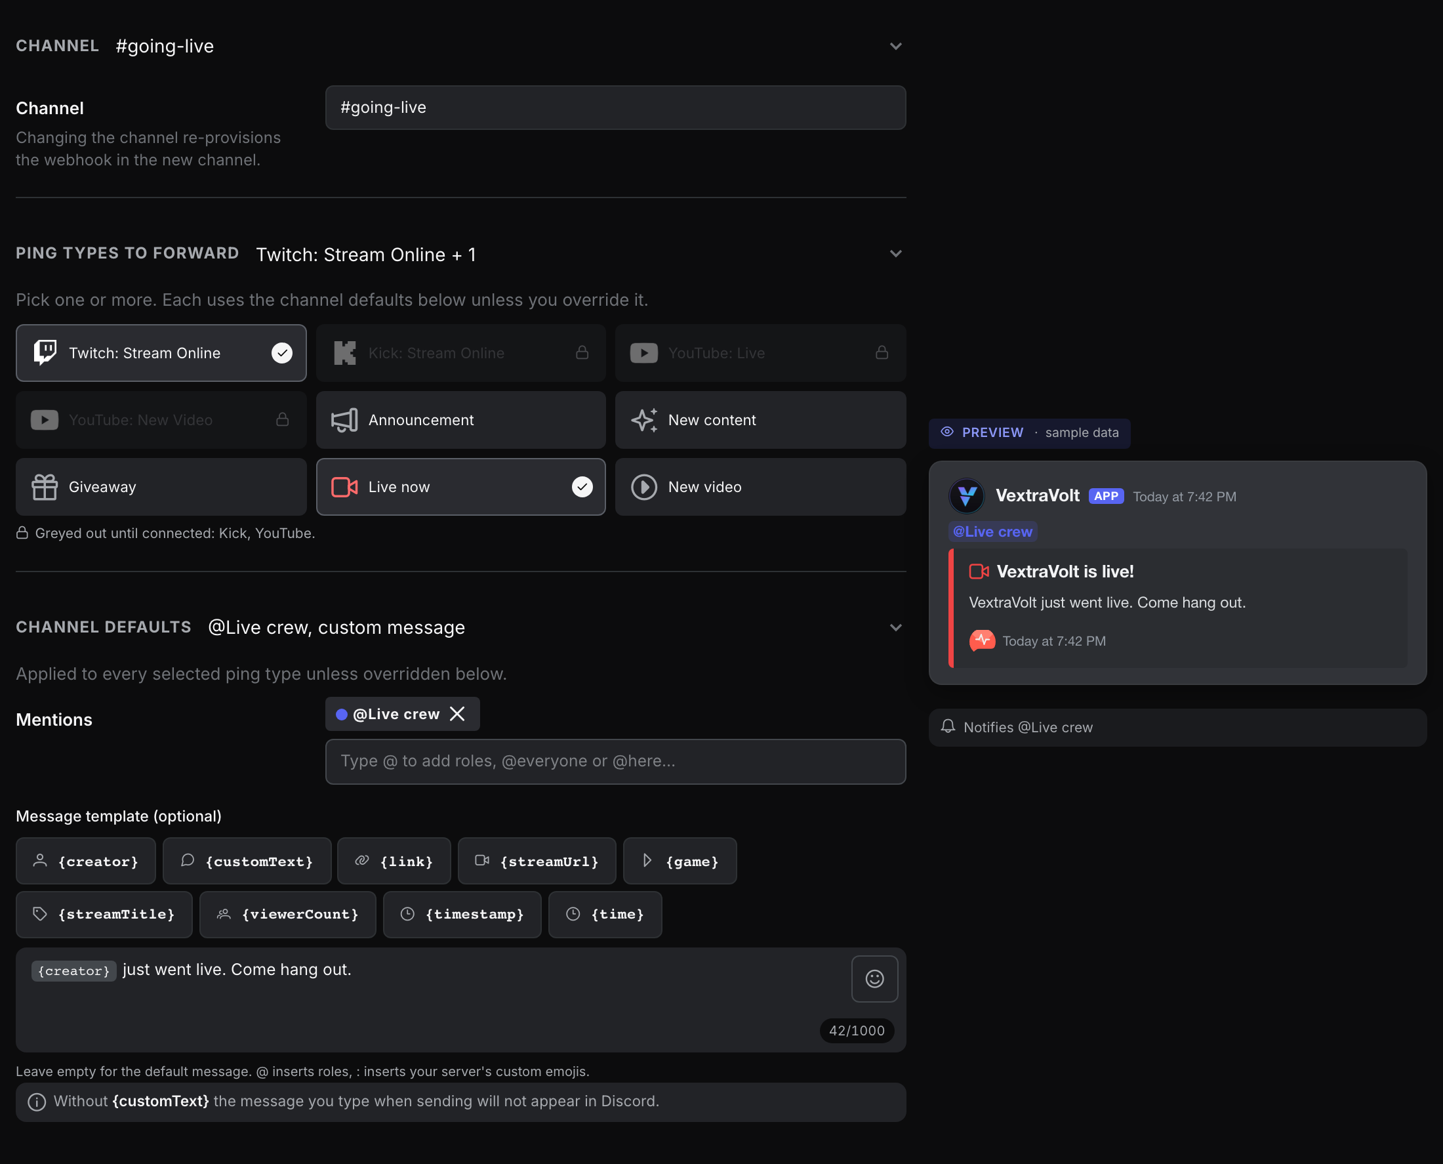Remove the @Live crew mention chip
Image resolution: width=1443 pixels, height=1164 pixels.
pos(457,714)
